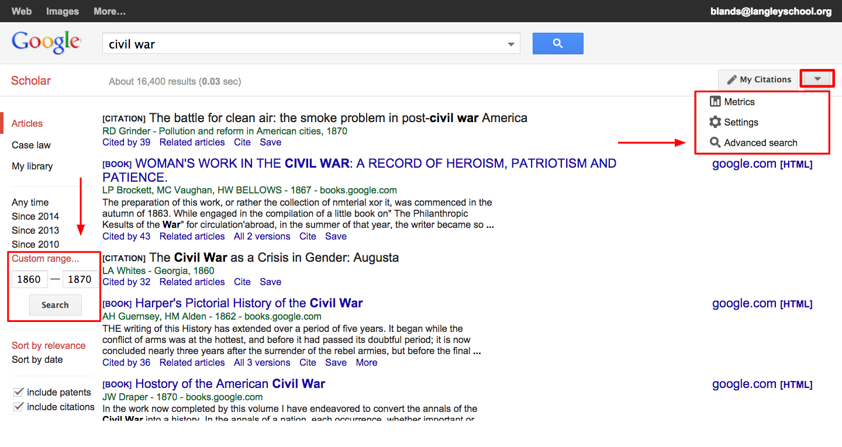Screen dimensions: 842x447
Task: Open search box suggestions dropdown arrow
Action: click(512, 44)
